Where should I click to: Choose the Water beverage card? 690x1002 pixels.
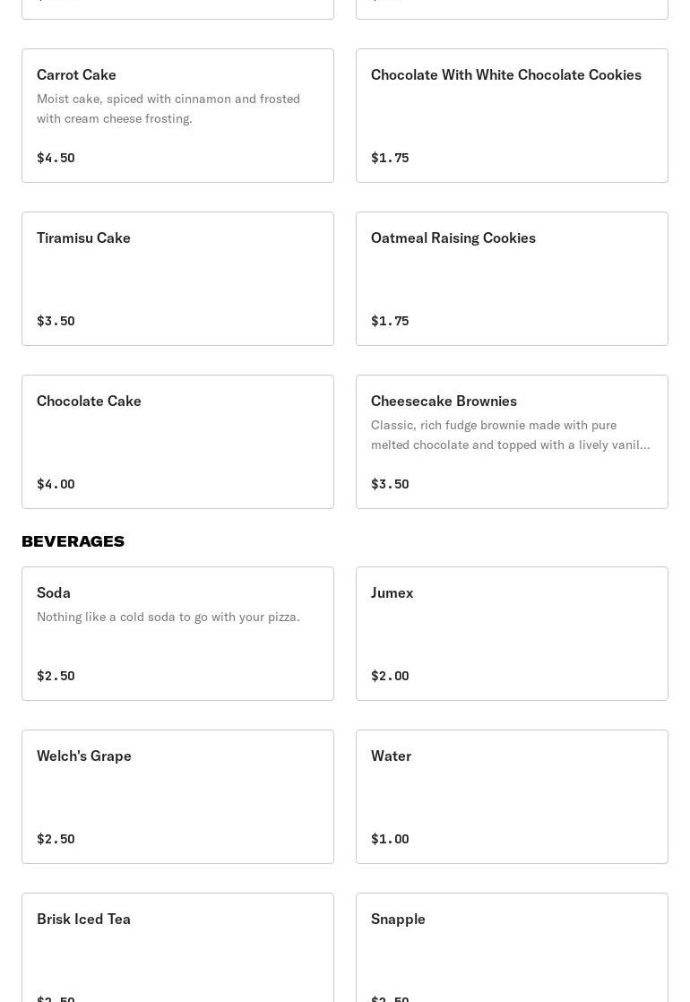click(x=512, y=796)
